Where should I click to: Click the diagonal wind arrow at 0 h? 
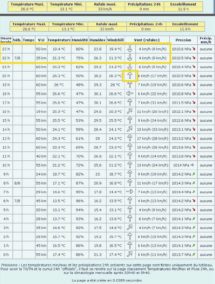pos(130,254)
